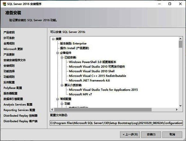Collapse the 必备组件 tree node
Screen dimensions: 186x141
pyautogui.click(x=57, y=53)
